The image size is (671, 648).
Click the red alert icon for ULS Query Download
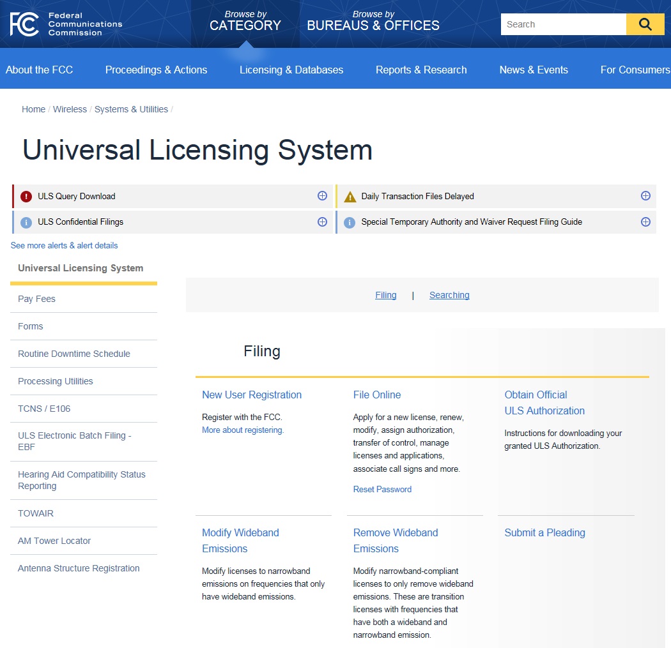click(26, 196)
